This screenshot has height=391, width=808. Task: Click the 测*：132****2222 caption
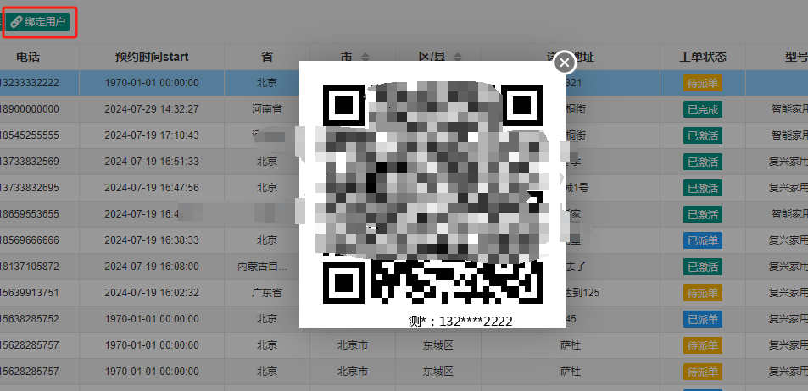[460, 322]
